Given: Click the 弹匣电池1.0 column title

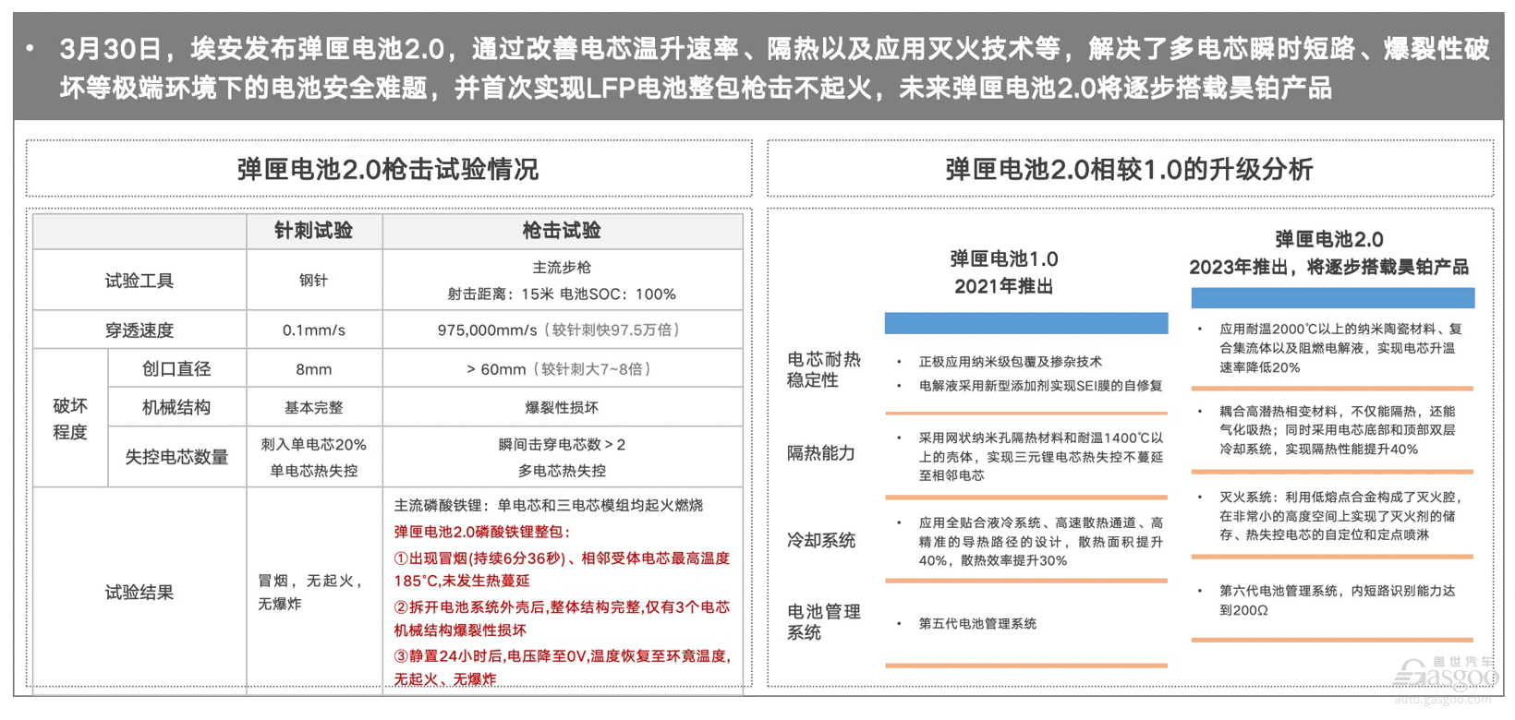Looking at the screenshot, I should pos(1004,259).
